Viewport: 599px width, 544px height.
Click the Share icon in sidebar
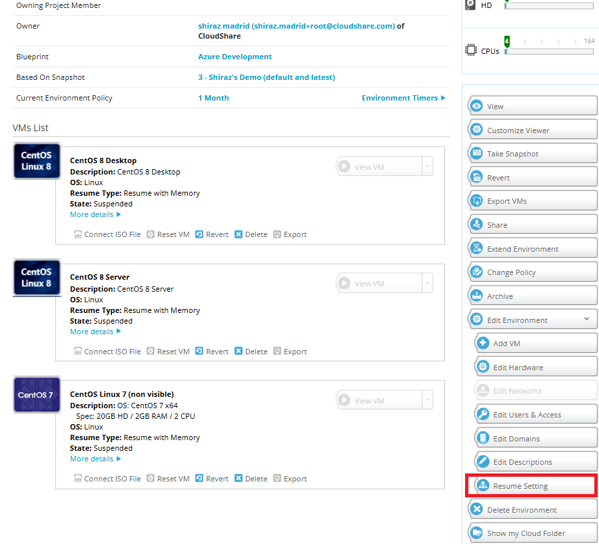(x=476, y=224)
